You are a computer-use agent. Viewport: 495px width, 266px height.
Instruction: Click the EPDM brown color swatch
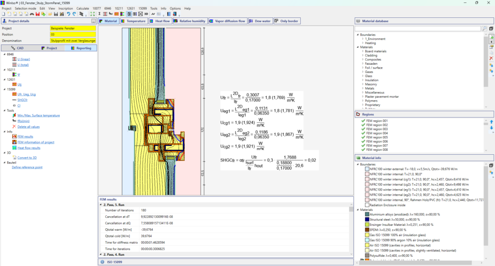point(367,230)
